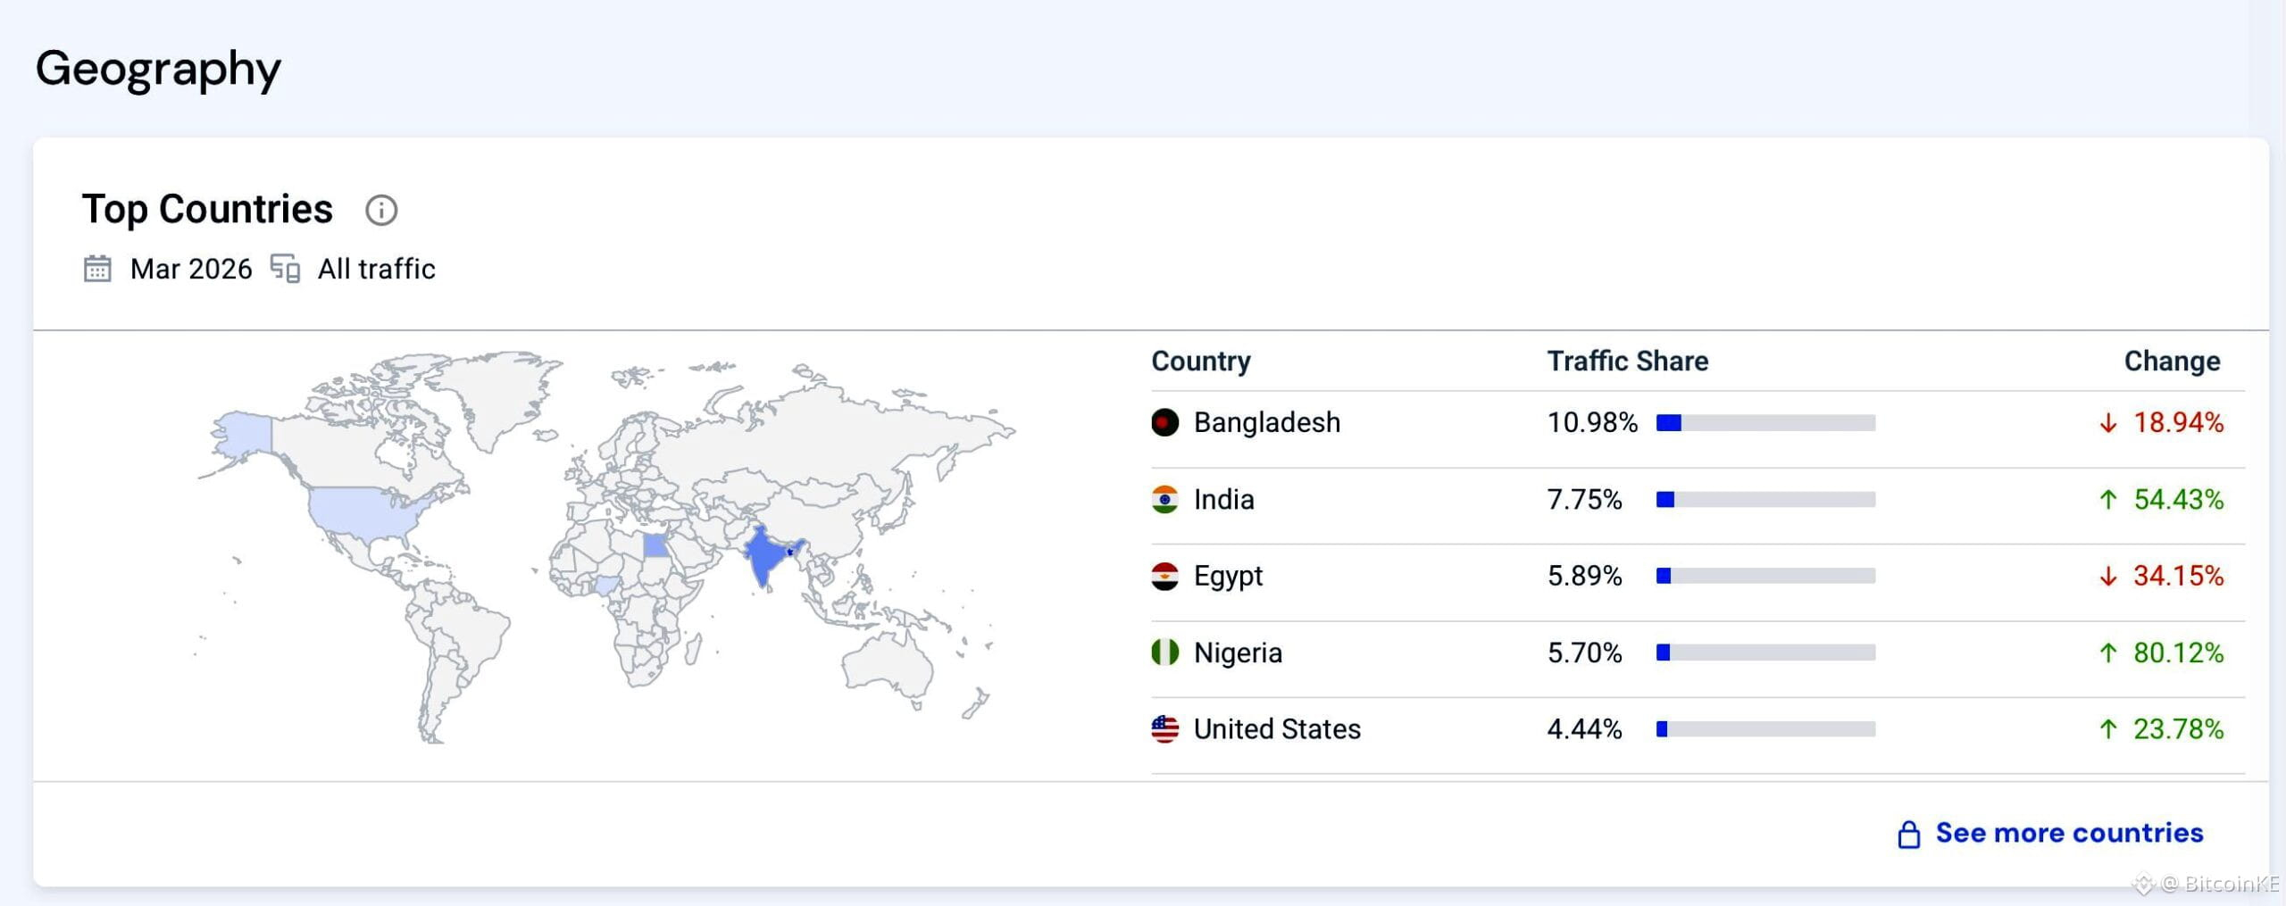The height and width of the screenshot is (906, 2286).
Task: Click the Top Countries info icon
Action: point(381,211)
